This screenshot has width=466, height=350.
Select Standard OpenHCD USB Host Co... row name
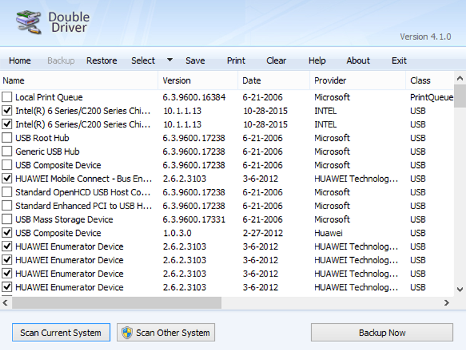point(83,192)
